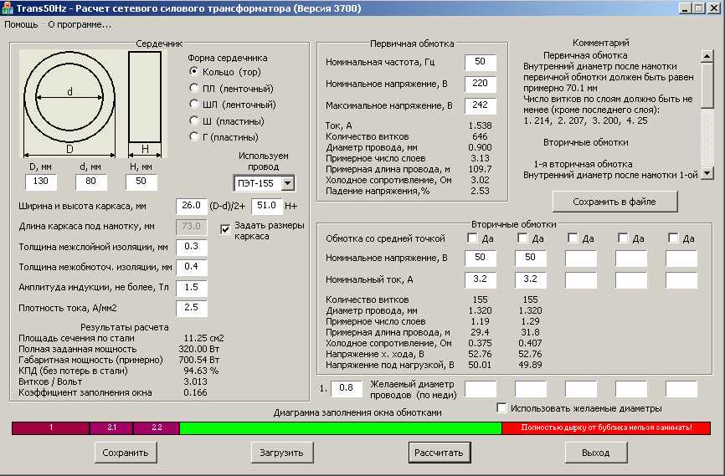
Task: Click Сохранить в файле button
Action: pyautogui.click(x=614, y=202)
